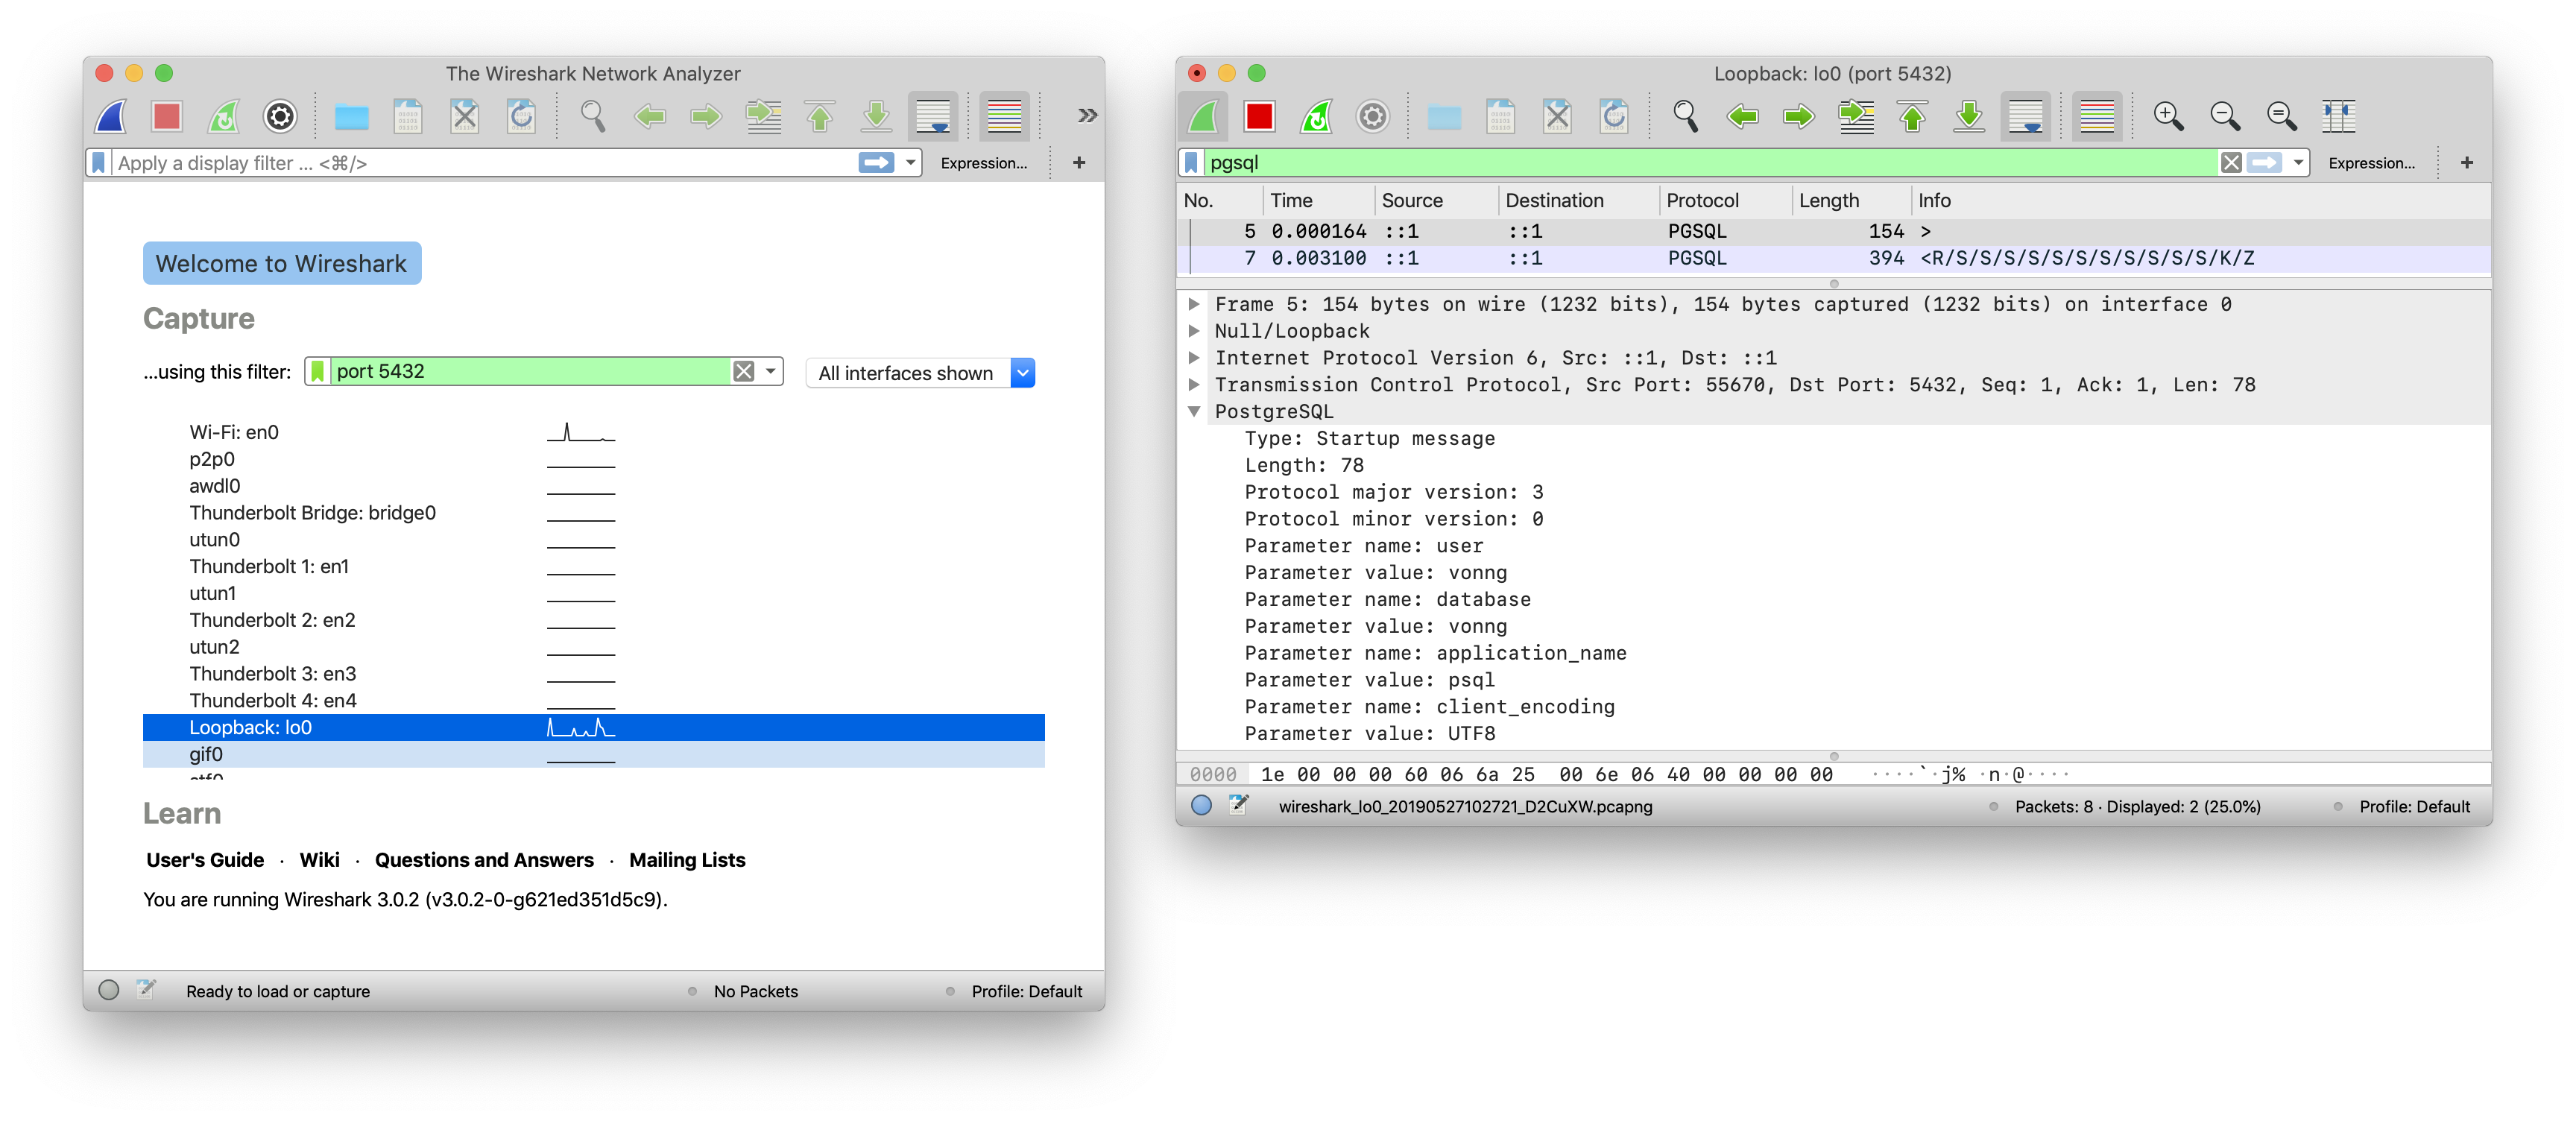Click the capture filter field port 5432

pos(530,371)
